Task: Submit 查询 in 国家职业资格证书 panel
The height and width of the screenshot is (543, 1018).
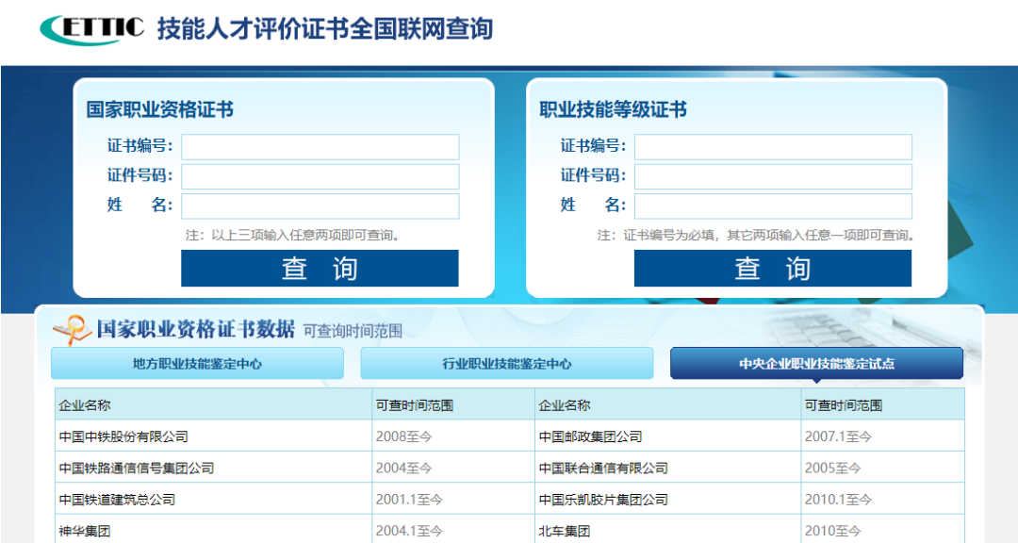Action: (320, 269)
